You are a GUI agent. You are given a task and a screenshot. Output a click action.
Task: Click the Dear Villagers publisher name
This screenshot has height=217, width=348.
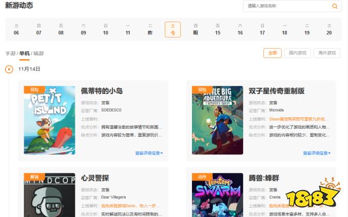click(x=114, y=197)
